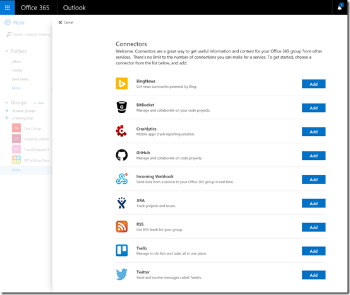Add the Trello connector
This screenshot has width=350, height=295.
[313, 251]
